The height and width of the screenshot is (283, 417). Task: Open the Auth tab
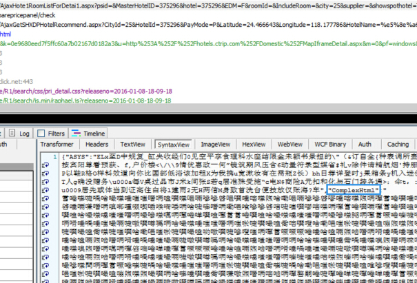[365, 145]
